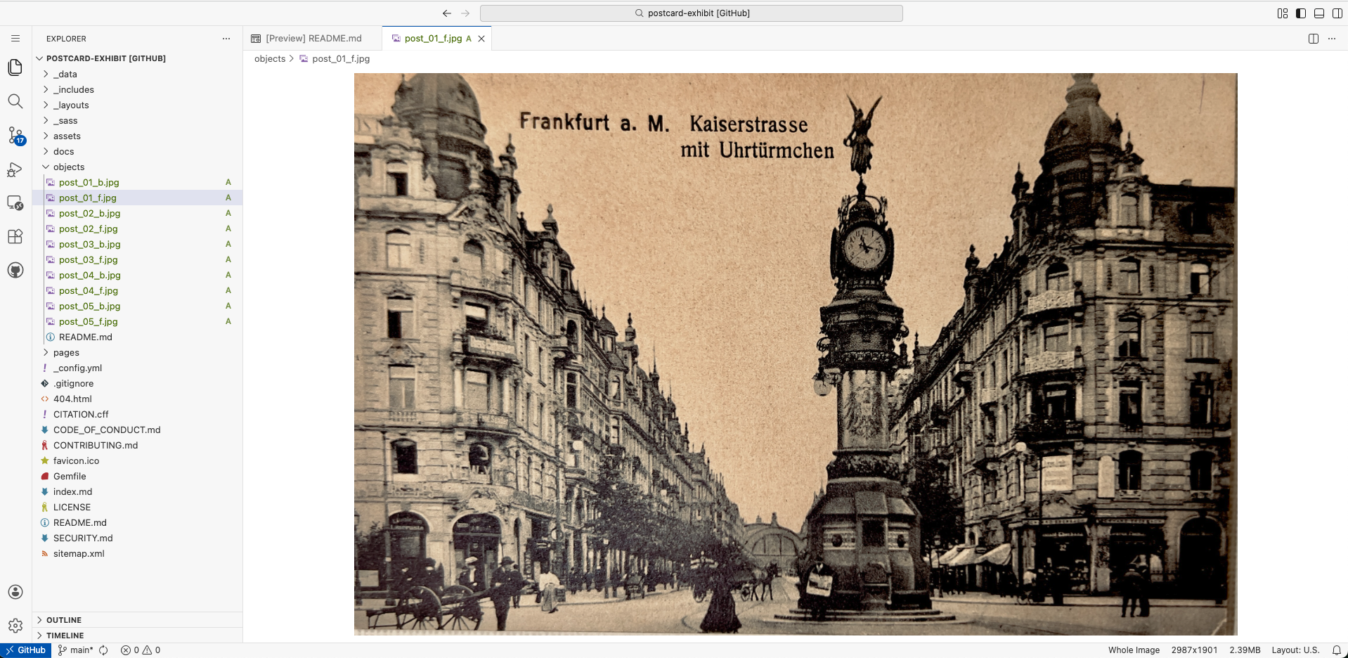Image resolution: width=1348 pixels, height=658 pixels.
Task: Click the main branch in status bar
Action: pos(76,650)
